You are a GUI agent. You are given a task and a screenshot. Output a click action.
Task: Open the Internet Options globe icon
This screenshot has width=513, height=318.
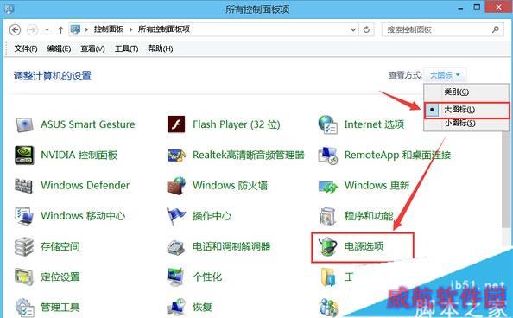(328, 124)
